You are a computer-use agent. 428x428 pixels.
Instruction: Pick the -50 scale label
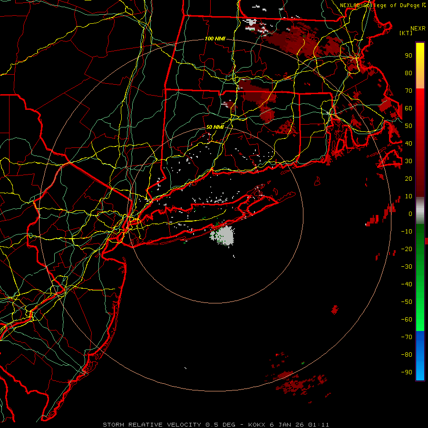pos(407,302)
